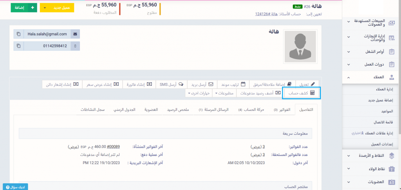Click the envelope icon beside the email
This screenshot has width=401, height=190.
75,34
